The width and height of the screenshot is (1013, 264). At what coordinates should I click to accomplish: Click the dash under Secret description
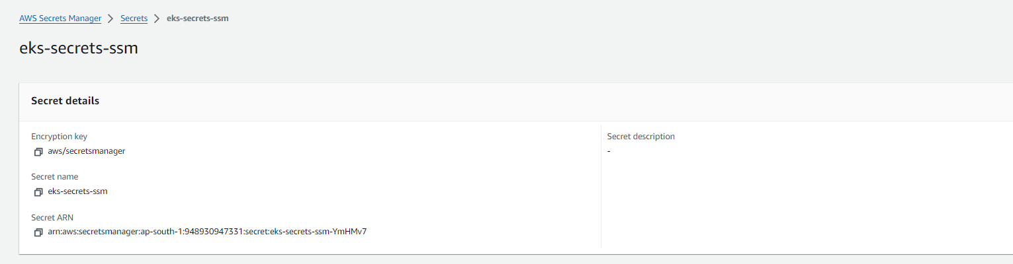pos(609,152)
